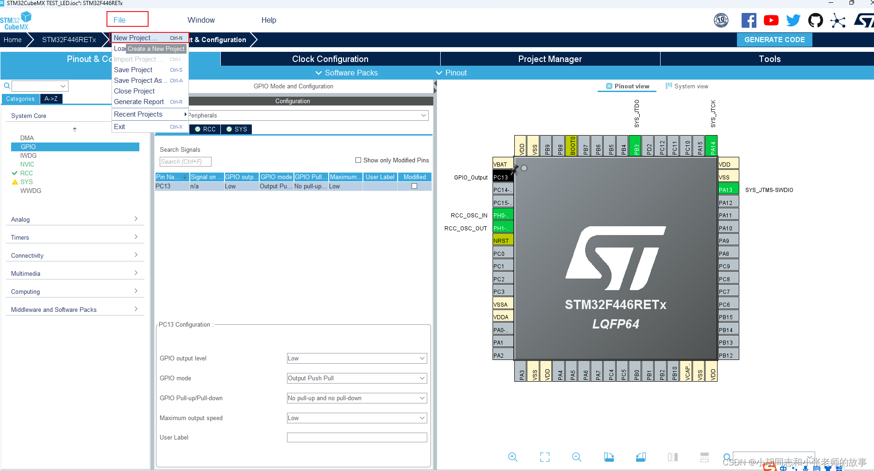
Task: Expand the Timers category
Action: 75,237
